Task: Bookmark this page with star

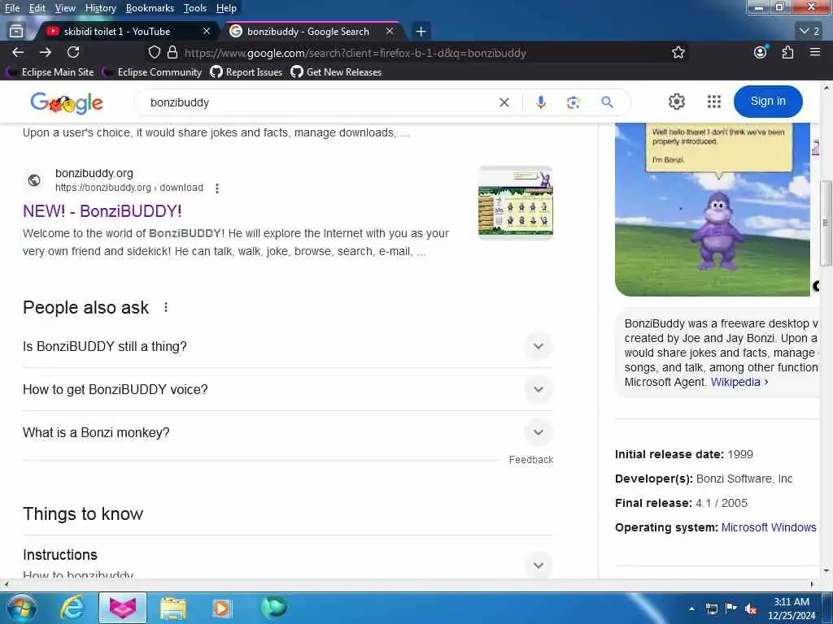Action: pyautogui.click(x=678, y=52)
